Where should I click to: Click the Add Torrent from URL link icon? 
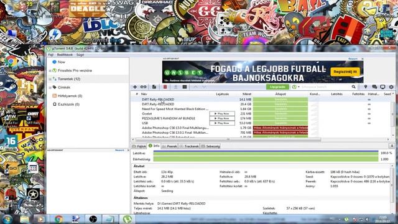144,87
